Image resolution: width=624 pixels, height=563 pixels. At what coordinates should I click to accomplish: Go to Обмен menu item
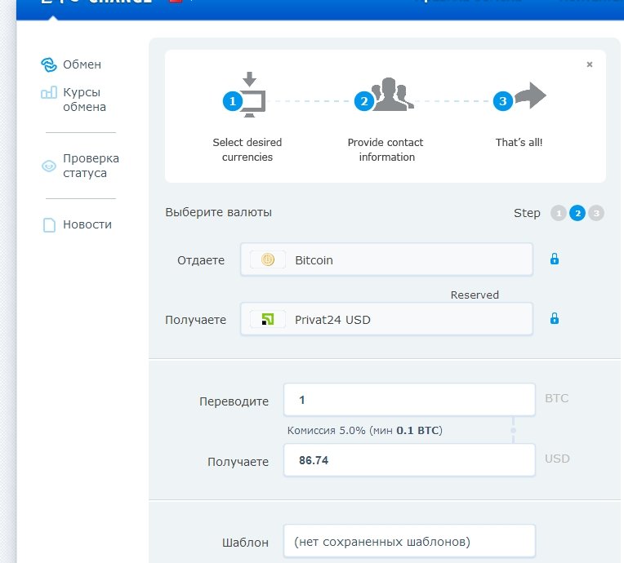[82, 64]
